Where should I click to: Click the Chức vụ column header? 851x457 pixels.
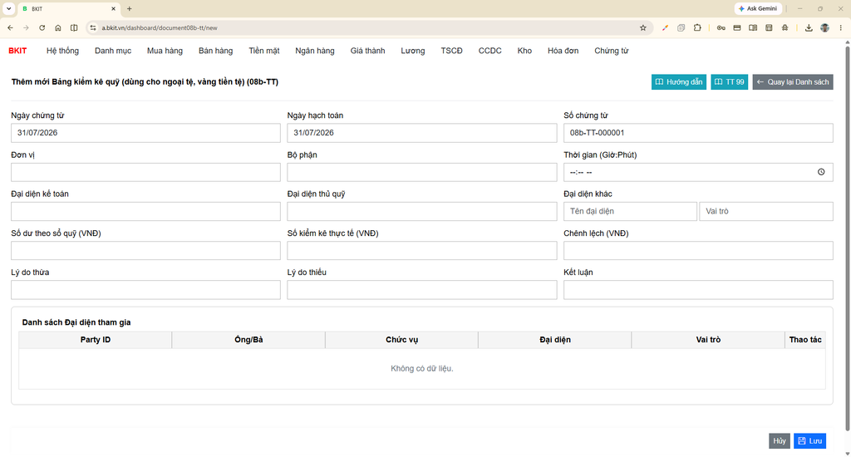[401, 340]
